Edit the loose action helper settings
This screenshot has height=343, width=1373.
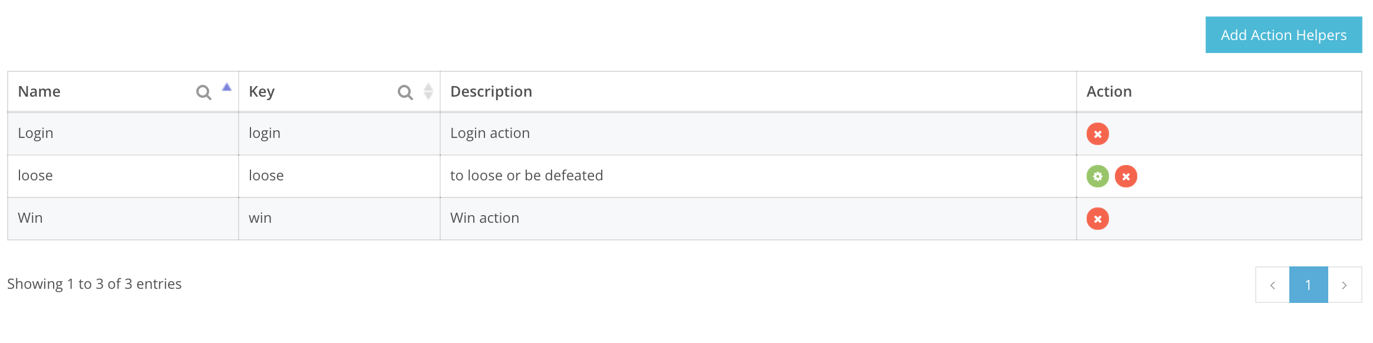[1097, 175]
